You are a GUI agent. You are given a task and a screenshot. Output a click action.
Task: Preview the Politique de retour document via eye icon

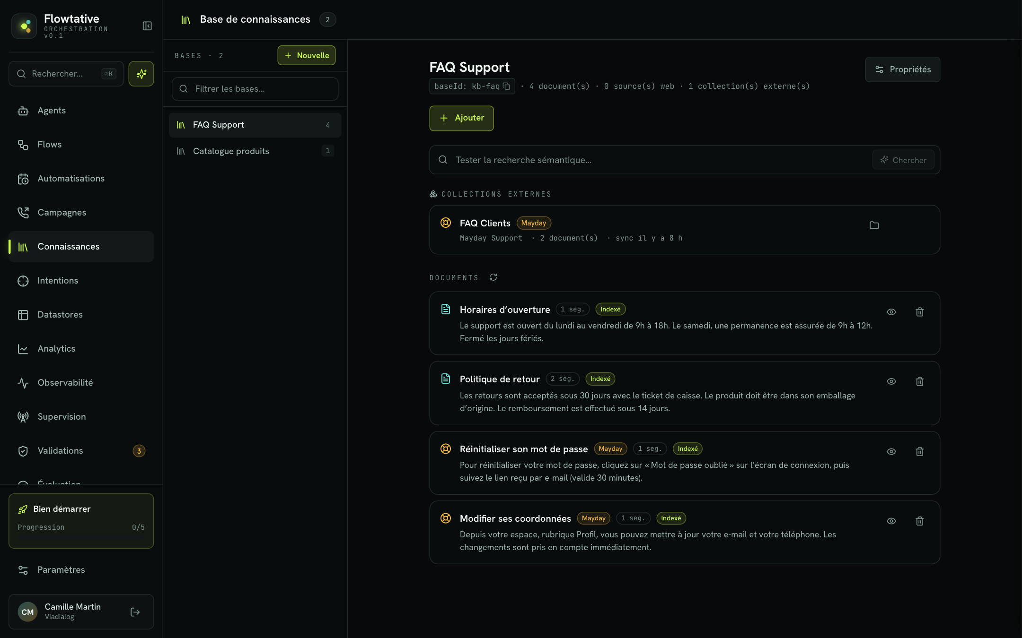pos(891,381)
